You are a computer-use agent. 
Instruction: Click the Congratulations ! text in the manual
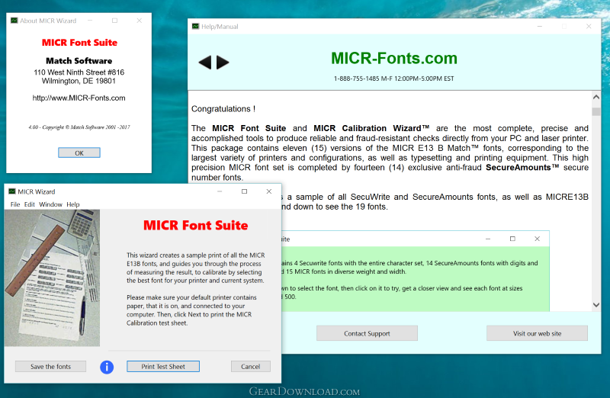tap(223, 109)
